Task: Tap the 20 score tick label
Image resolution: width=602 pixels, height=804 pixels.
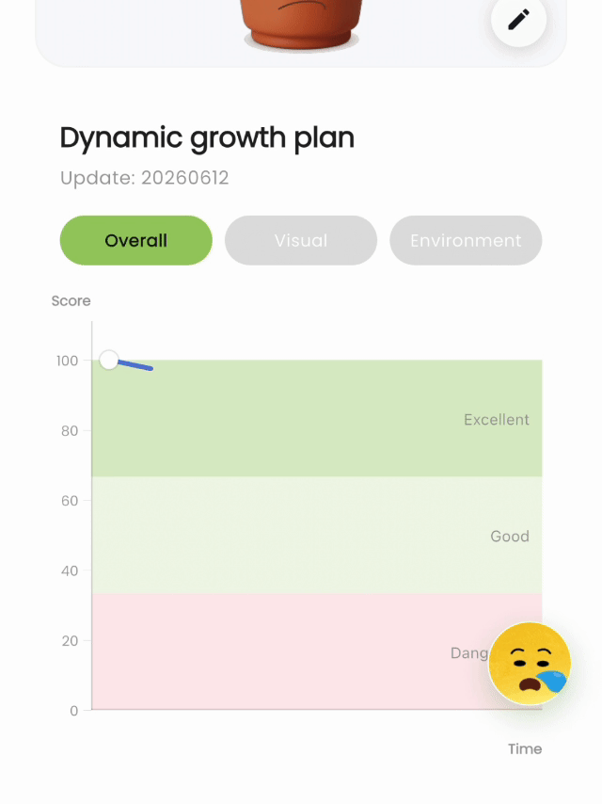Action: point(70,641)
